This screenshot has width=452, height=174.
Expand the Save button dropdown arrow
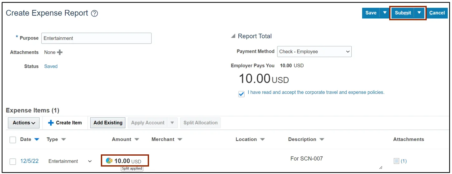coord(385,13)
